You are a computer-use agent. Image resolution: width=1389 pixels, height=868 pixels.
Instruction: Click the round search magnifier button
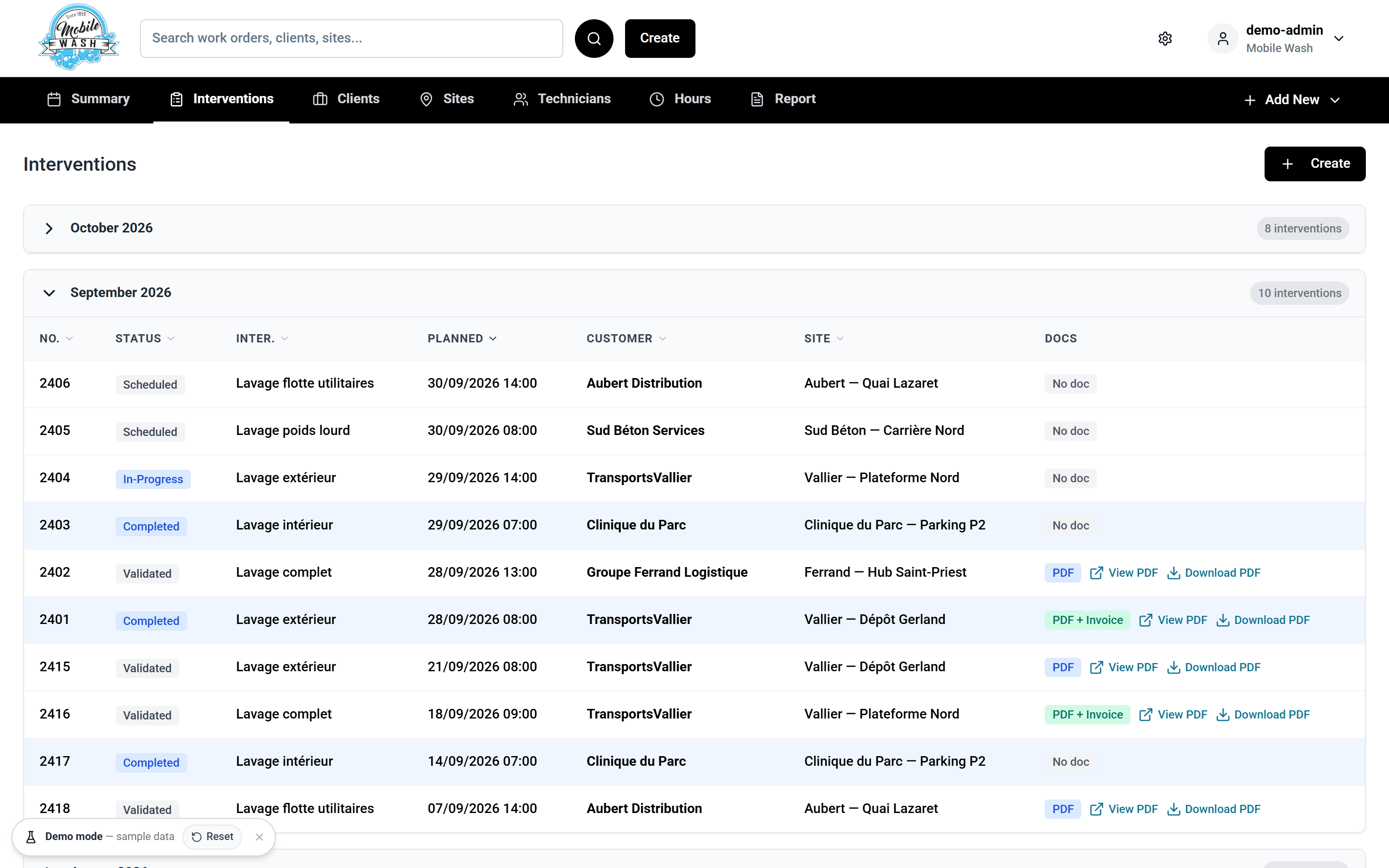click(x=594, y=39)
